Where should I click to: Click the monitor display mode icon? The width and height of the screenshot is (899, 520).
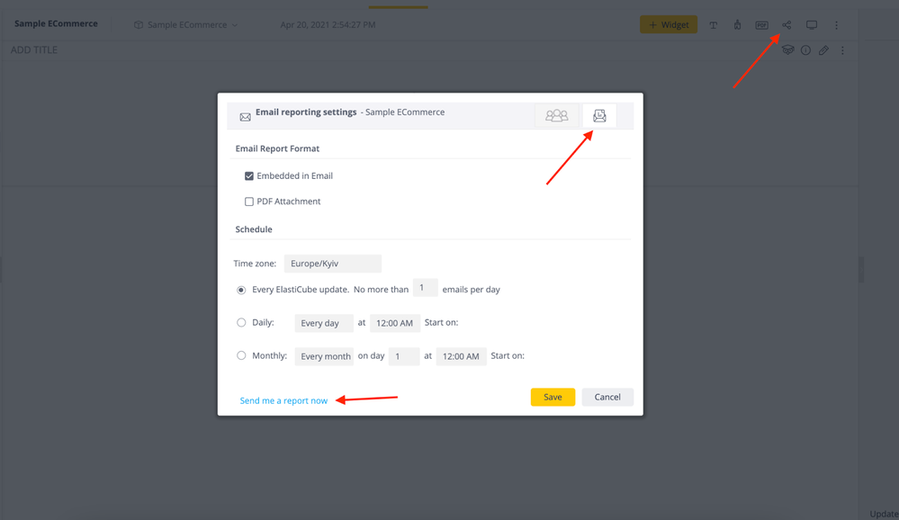(812, 25)
